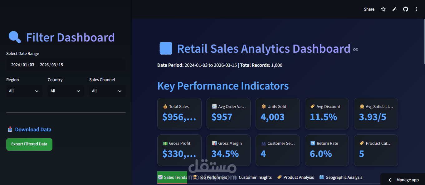
Task: Click the heading anchor link icon
Action: click(x=356, y=49)
